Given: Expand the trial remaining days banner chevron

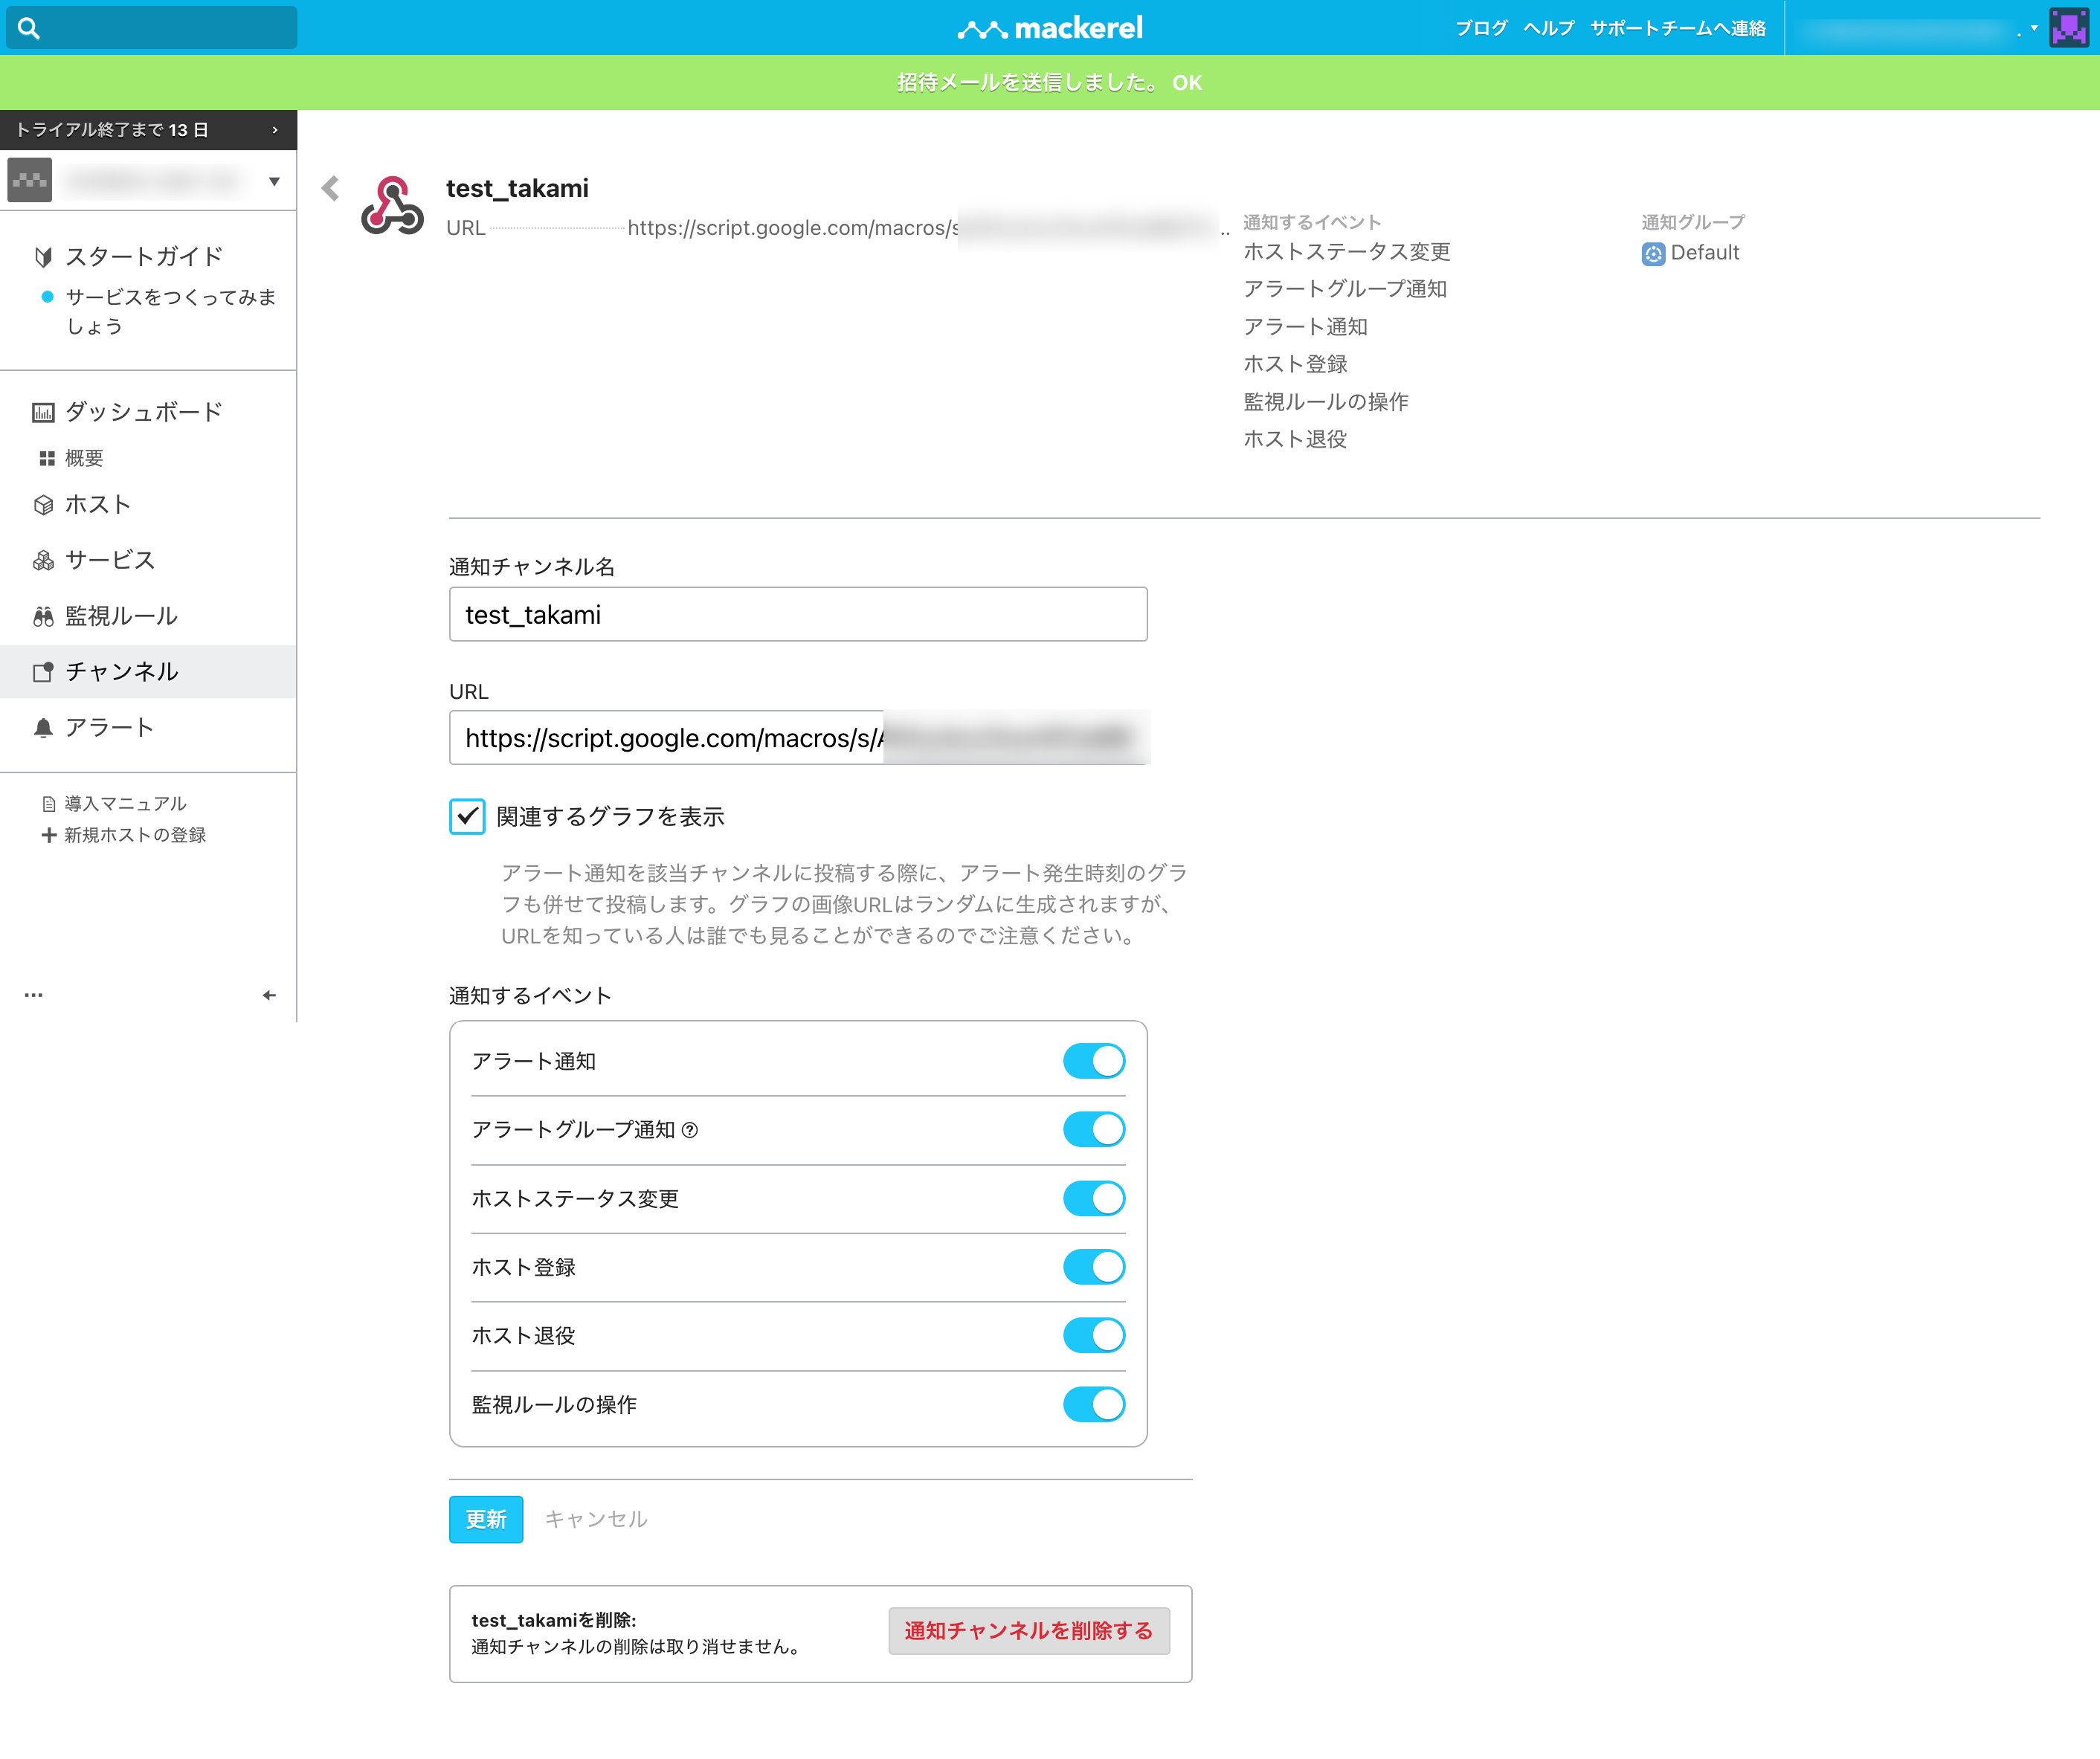Looking at the screenshot, I should tap(275, 130).
